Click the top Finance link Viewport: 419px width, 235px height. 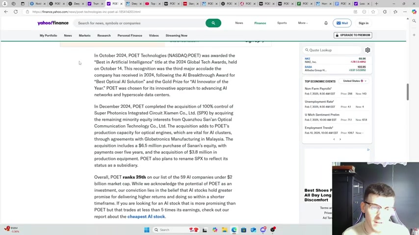(x=260, y=23)
